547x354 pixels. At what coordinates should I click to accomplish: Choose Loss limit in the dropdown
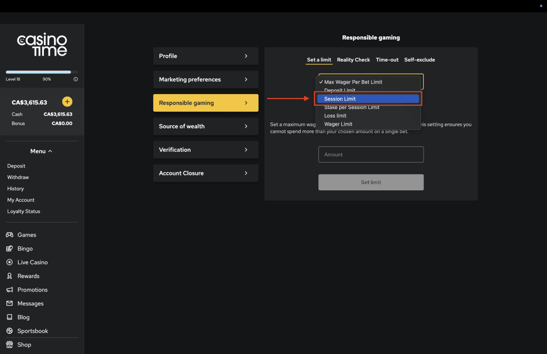368,116
